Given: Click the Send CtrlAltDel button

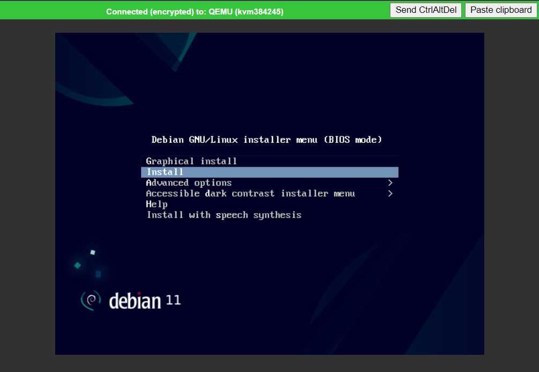Looking at the screenshot, I should point(425,10).
